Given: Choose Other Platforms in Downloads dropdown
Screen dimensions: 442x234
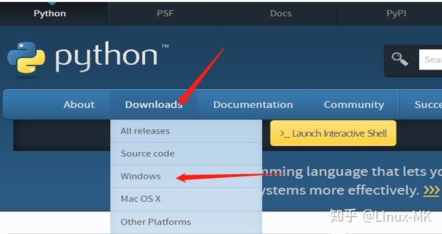Looking at the screenshot, I should 186,222.
